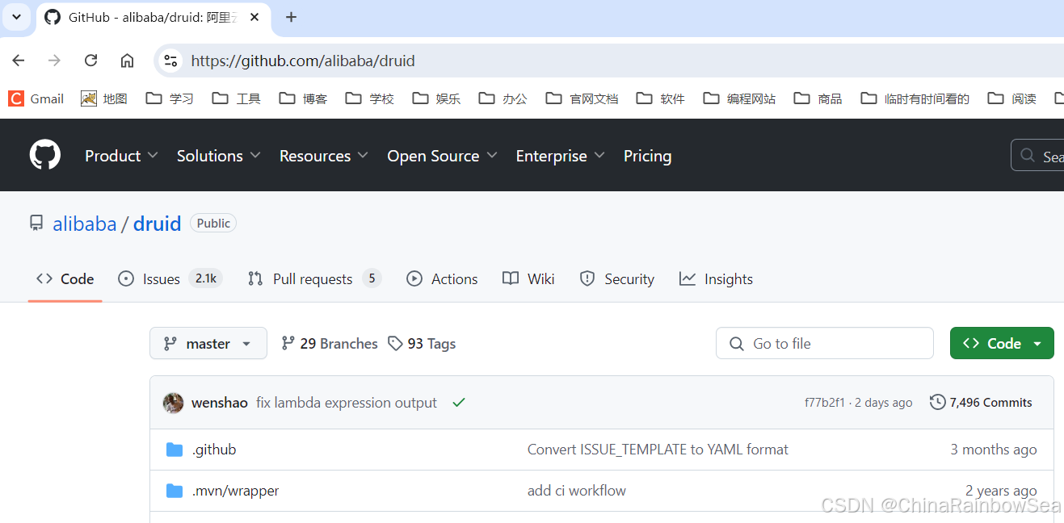Click the Security shield icon

tap(587, 278)
